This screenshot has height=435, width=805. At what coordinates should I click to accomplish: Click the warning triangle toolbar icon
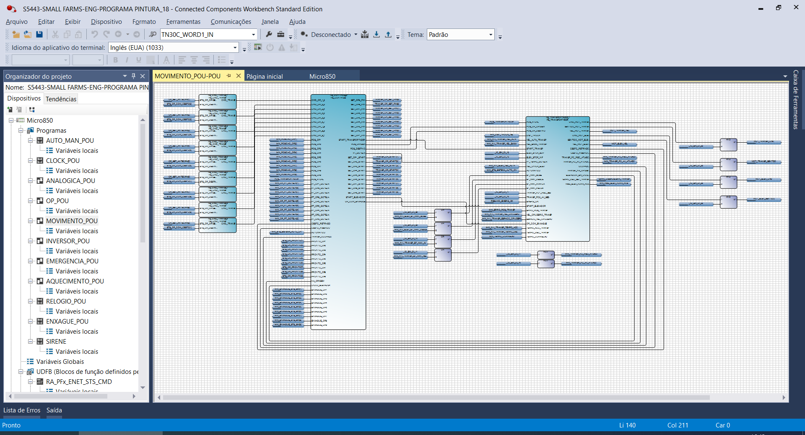coord(282,47)
